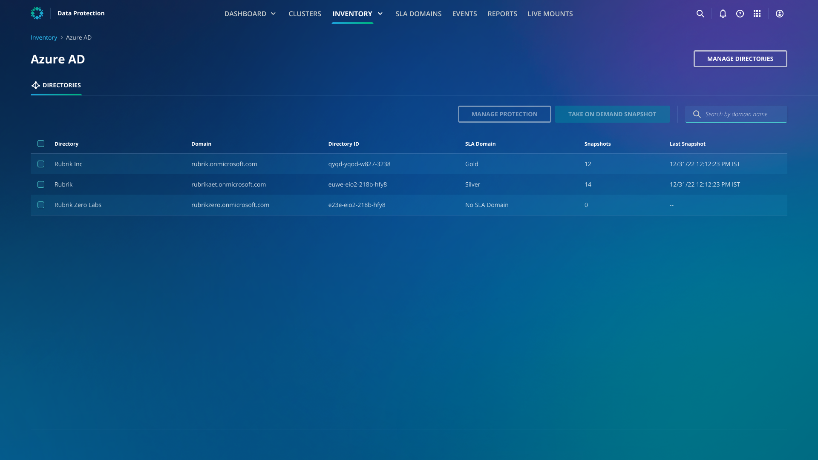Click directory ID euwe-eio2-218b-hfy8
Image resolution: width=818 pixels, height=460 pixels.
[357, 184]
